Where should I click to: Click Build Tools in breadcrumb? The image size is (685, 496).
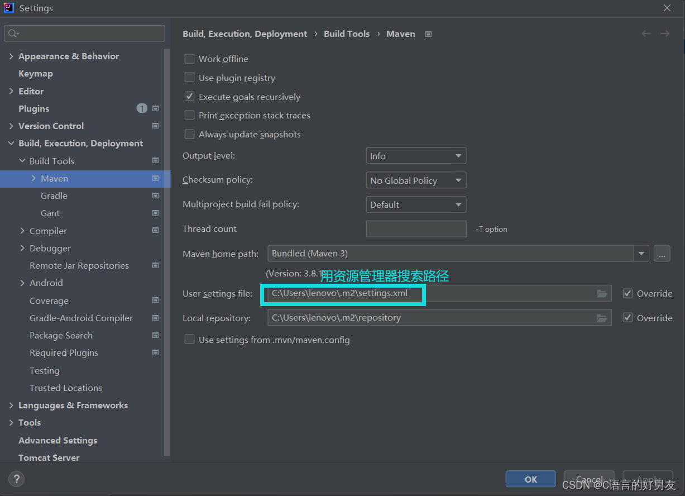[347, 34]
